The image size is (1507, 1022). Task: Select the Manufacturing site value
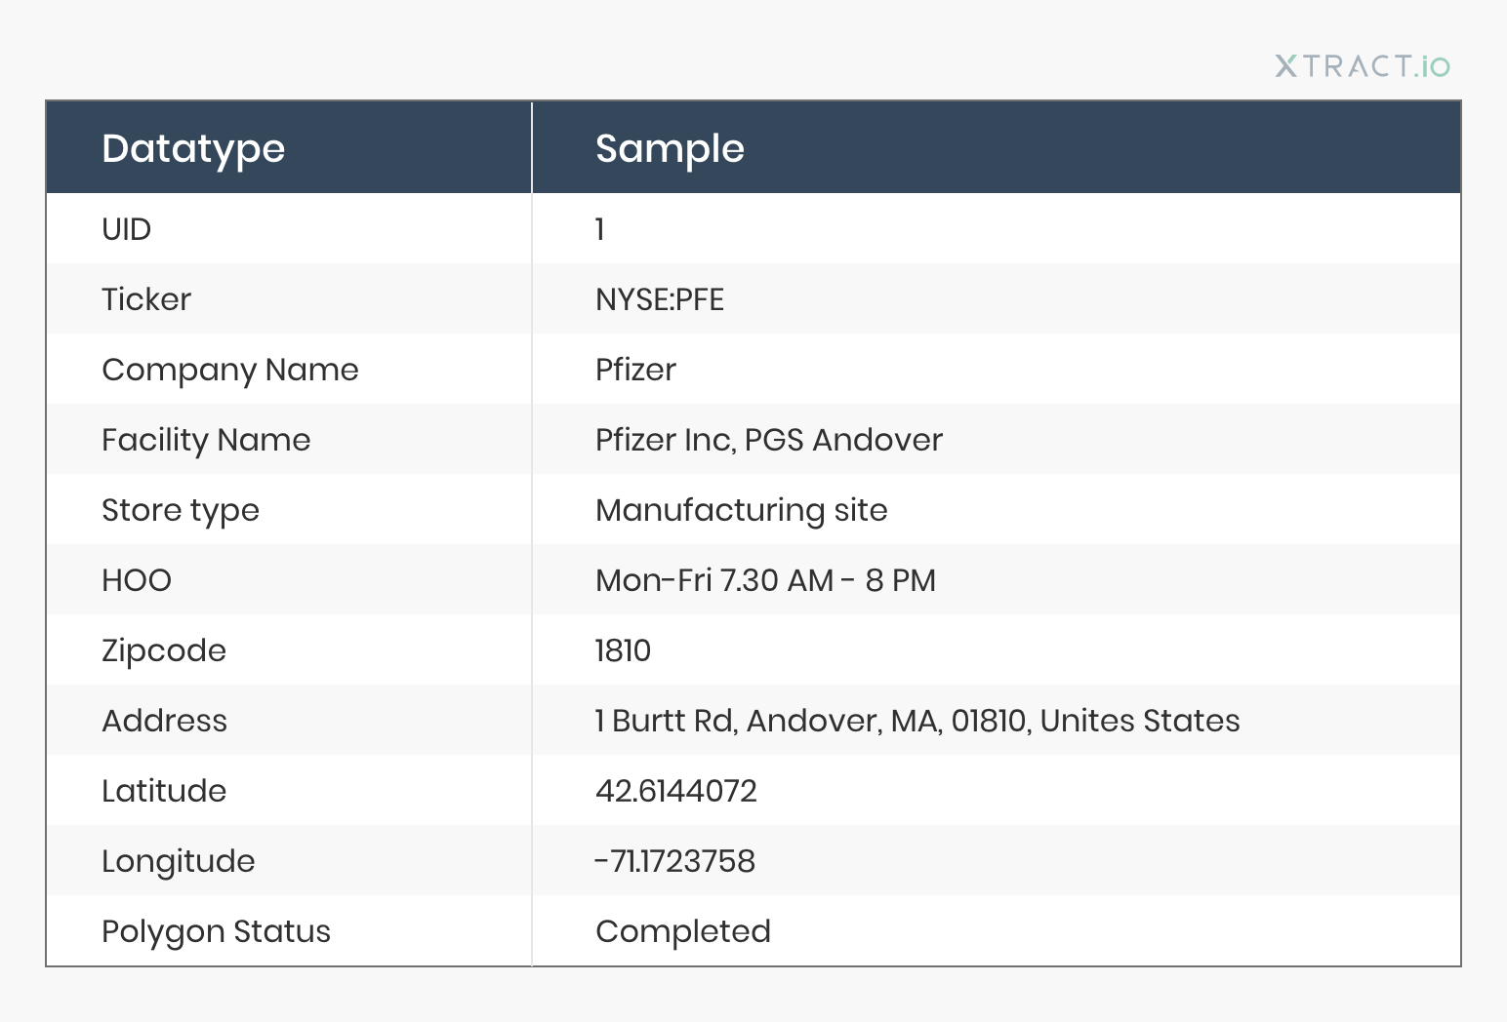tap(742, 510)
